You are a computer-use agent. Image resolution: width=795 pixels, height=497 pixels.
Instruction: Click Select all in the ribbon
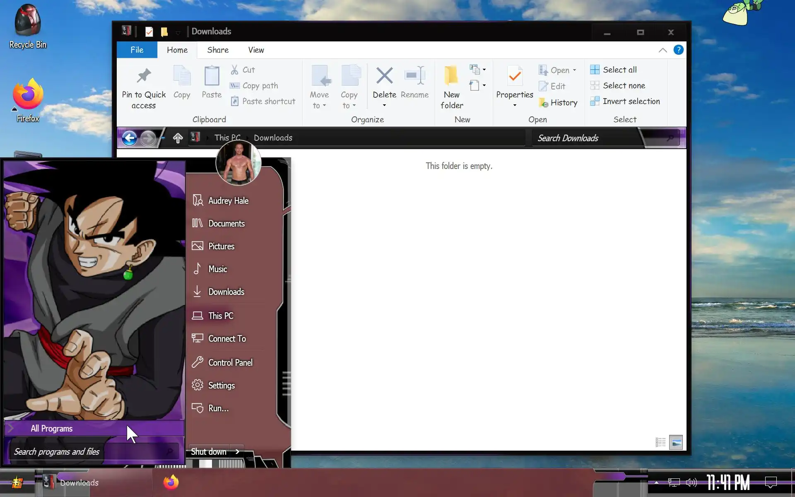tap(619, 70)
